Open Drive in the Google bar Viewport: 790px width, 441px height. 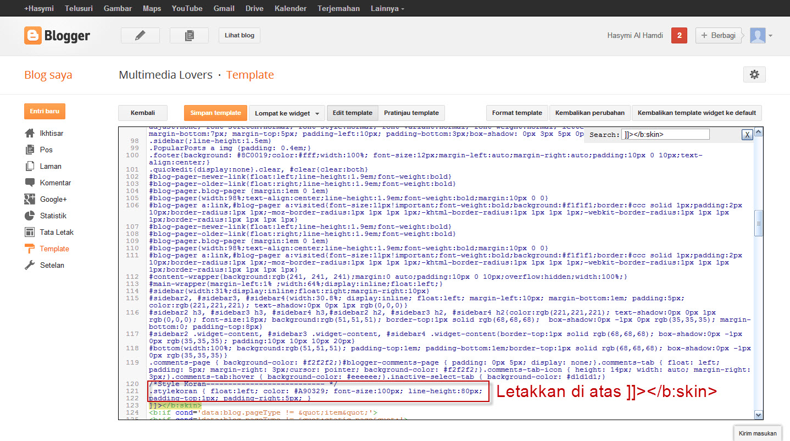[254, 8]
